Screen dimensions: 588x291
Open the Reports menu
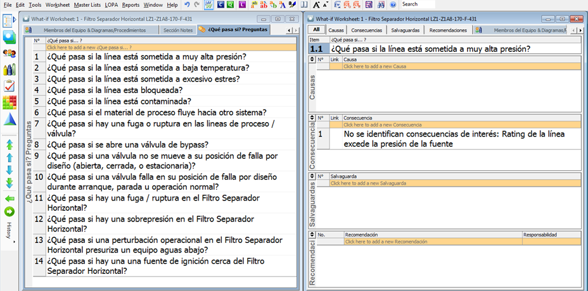coord(131,5)
